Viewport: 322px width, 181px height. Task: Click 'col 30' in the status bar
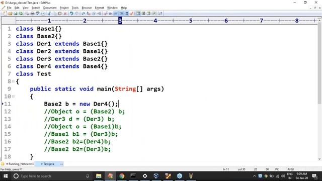coord(242,169)
